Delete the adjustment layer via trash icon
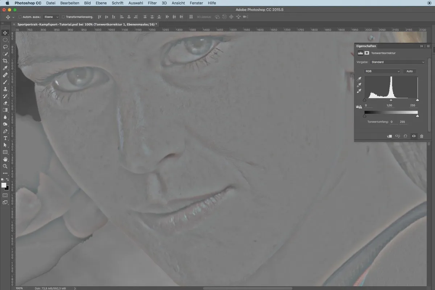The height and width of the screenshot is (290, 435). pos(422,136)
